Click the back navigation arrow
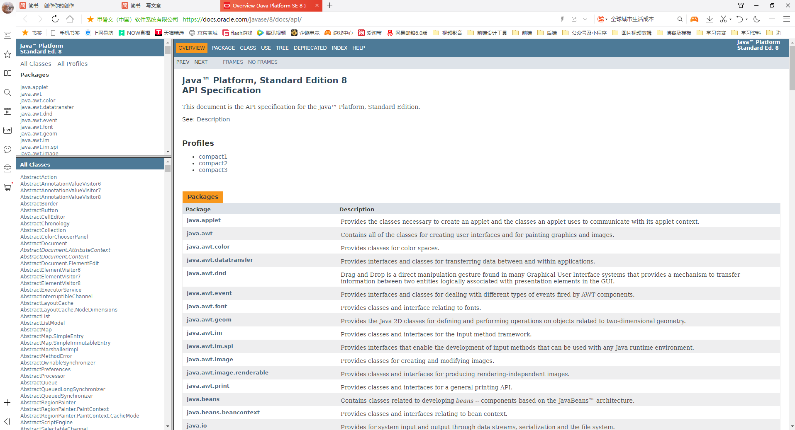 click(x=25, y=19)
